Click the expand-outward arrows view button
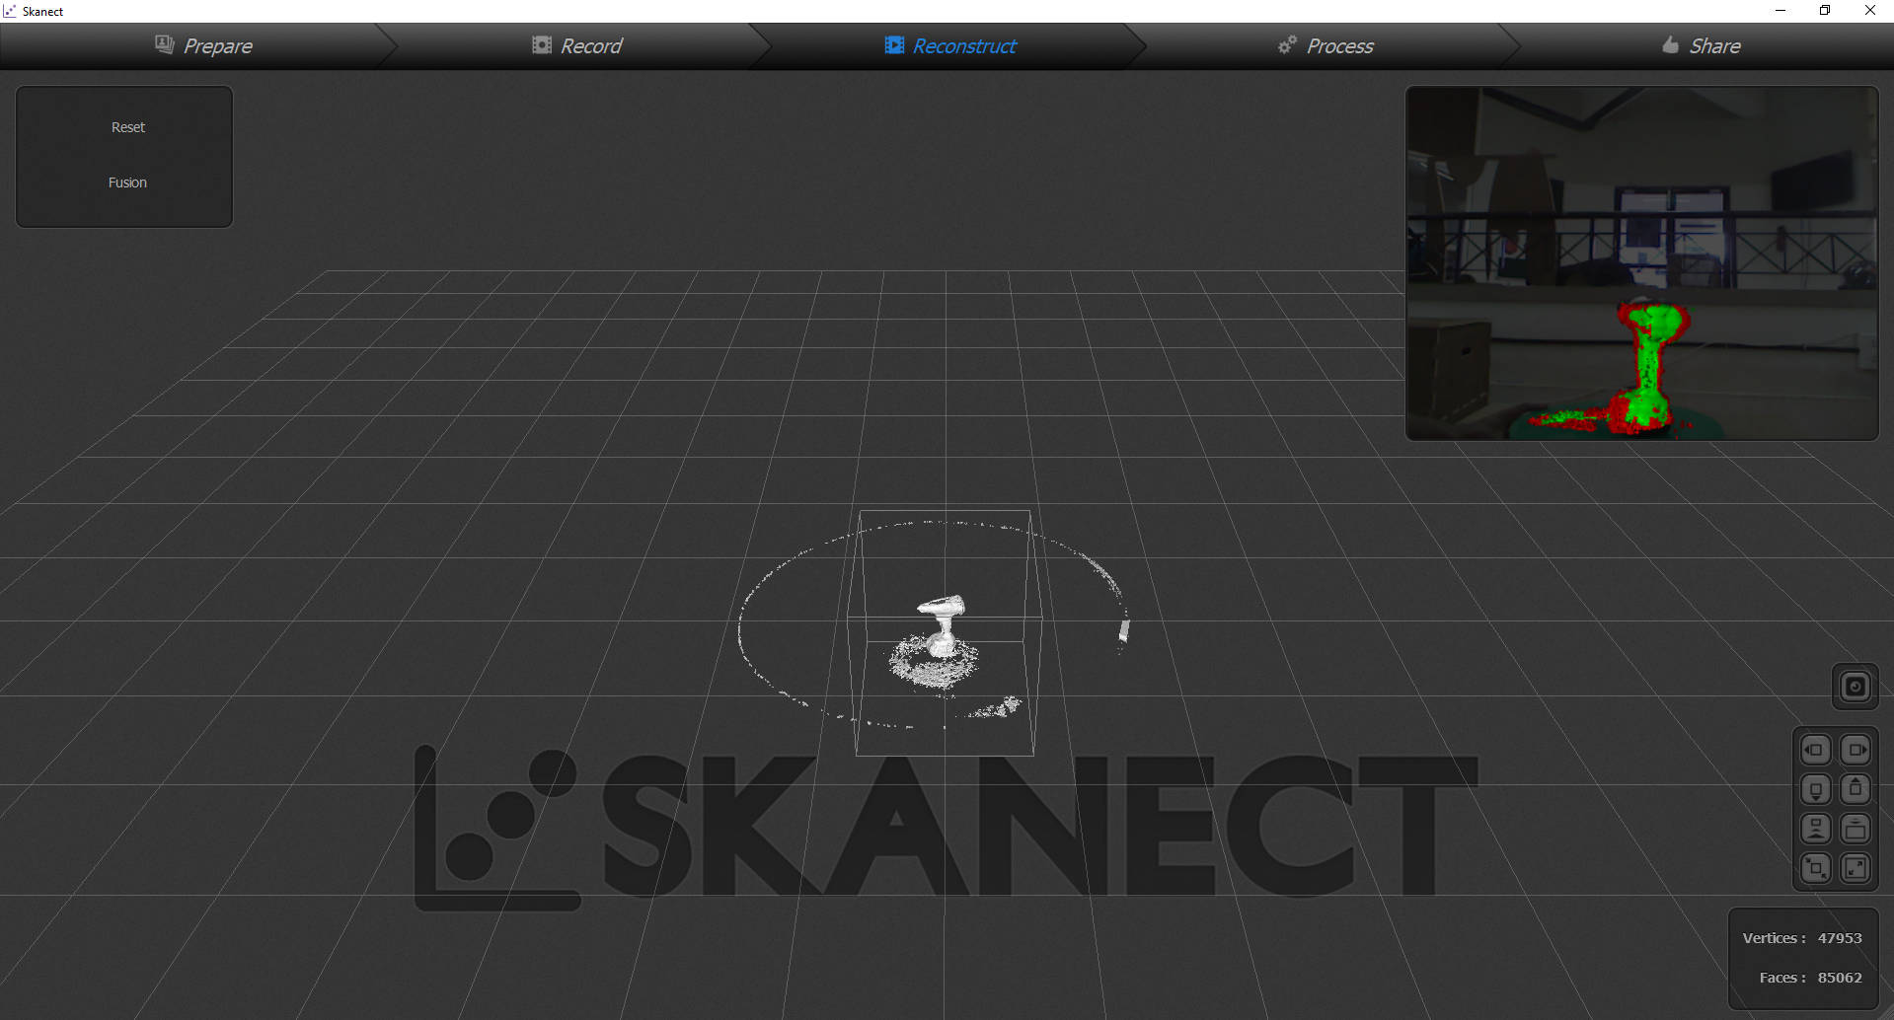1894x1020 pixels. pyautogui.click(x=1856, y=868)
